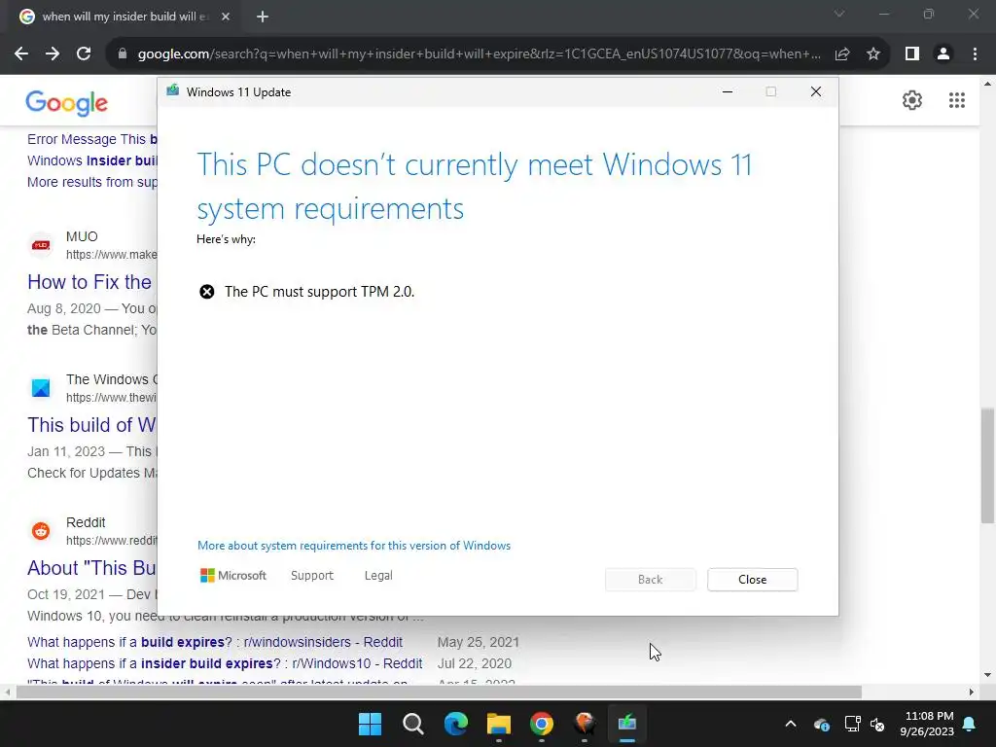Click the scroll right arrow
The image size is (996, 747).
(972, 692)
